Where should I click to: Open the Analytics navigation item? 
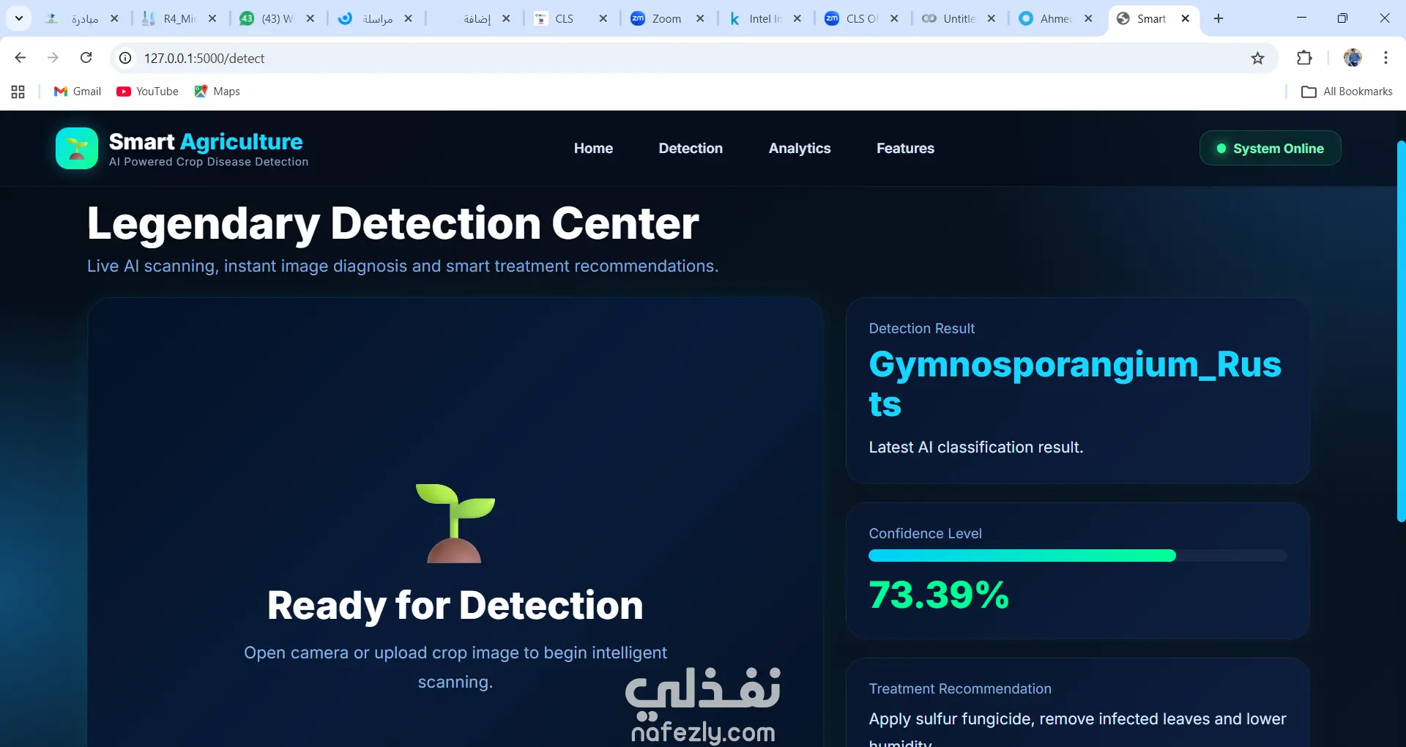[800, 148]
